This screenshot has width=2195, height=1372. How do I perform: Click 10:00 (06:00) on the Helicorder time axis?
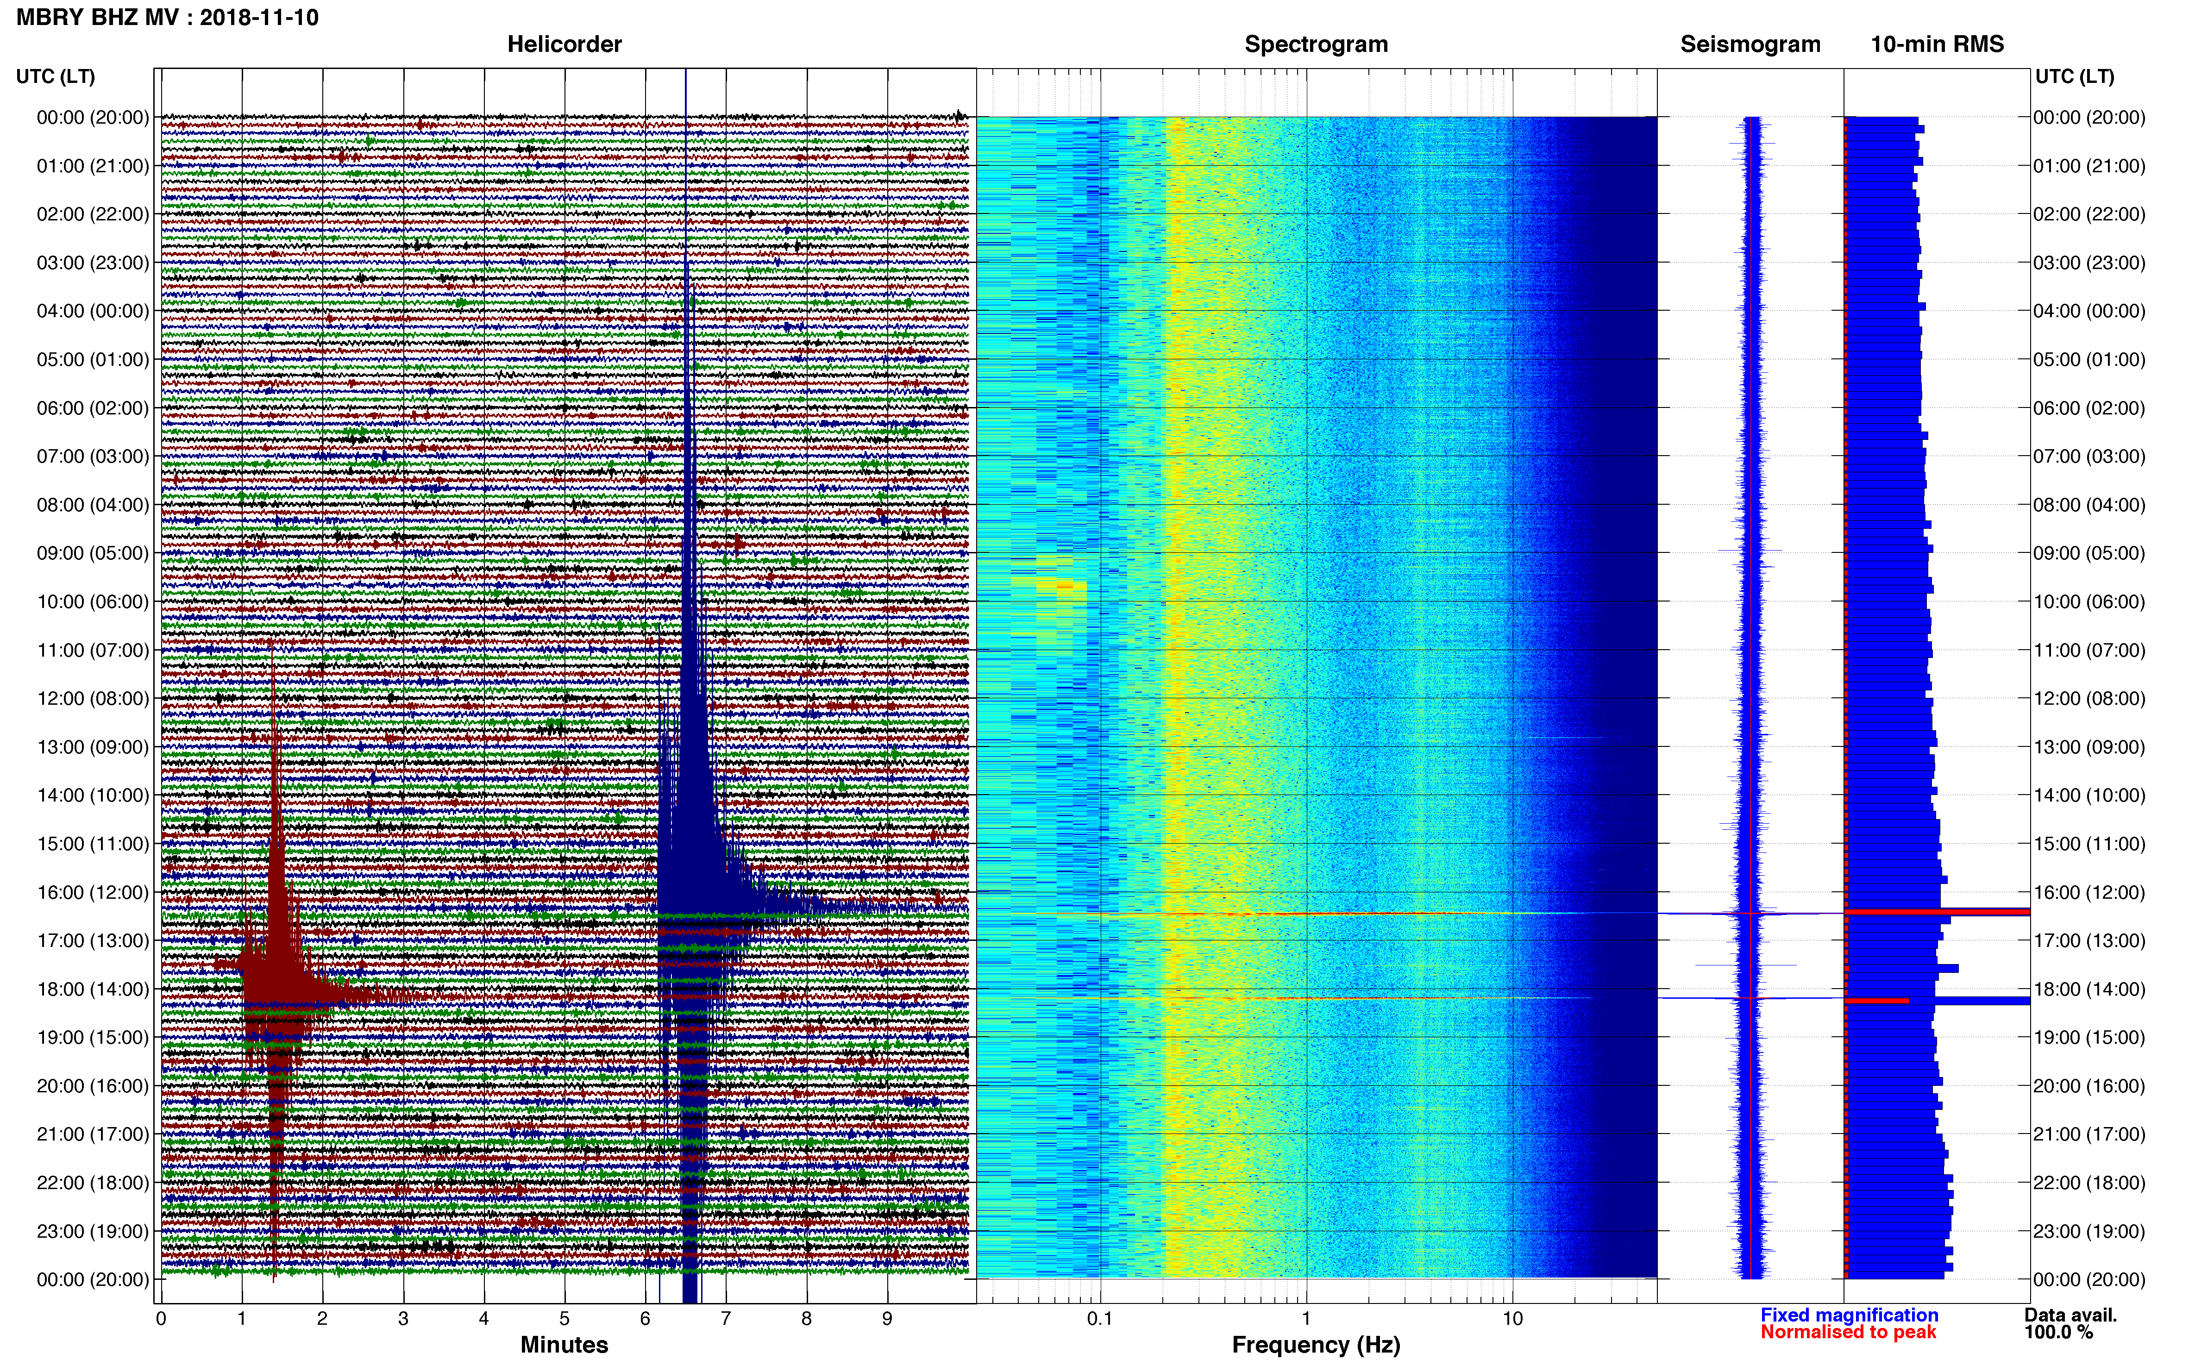(x=93, y=601)
